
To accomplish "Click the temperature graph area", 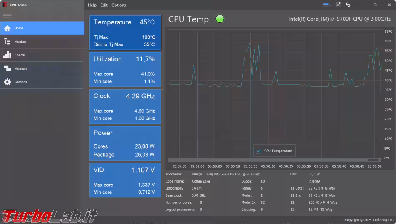I will click(275, 95).
